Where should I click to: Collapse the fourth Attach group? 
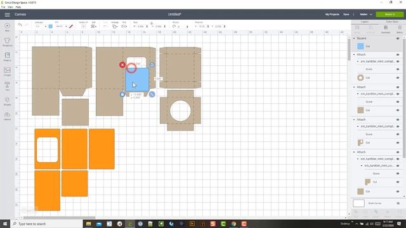[354, 152]
